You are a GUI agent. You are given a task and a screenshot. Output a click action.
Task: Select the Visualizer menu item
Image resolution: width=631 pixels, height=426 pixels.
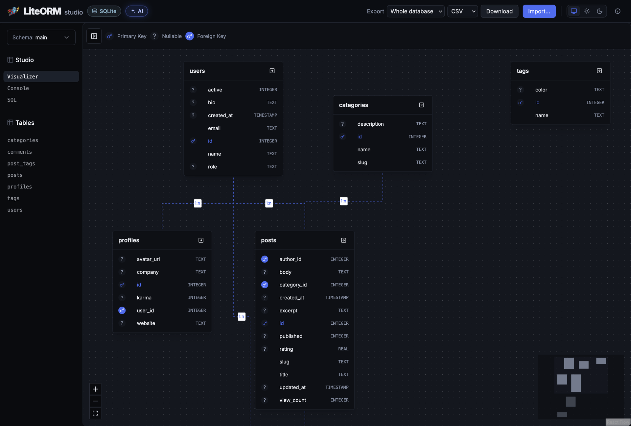click(x=41, y=77)
